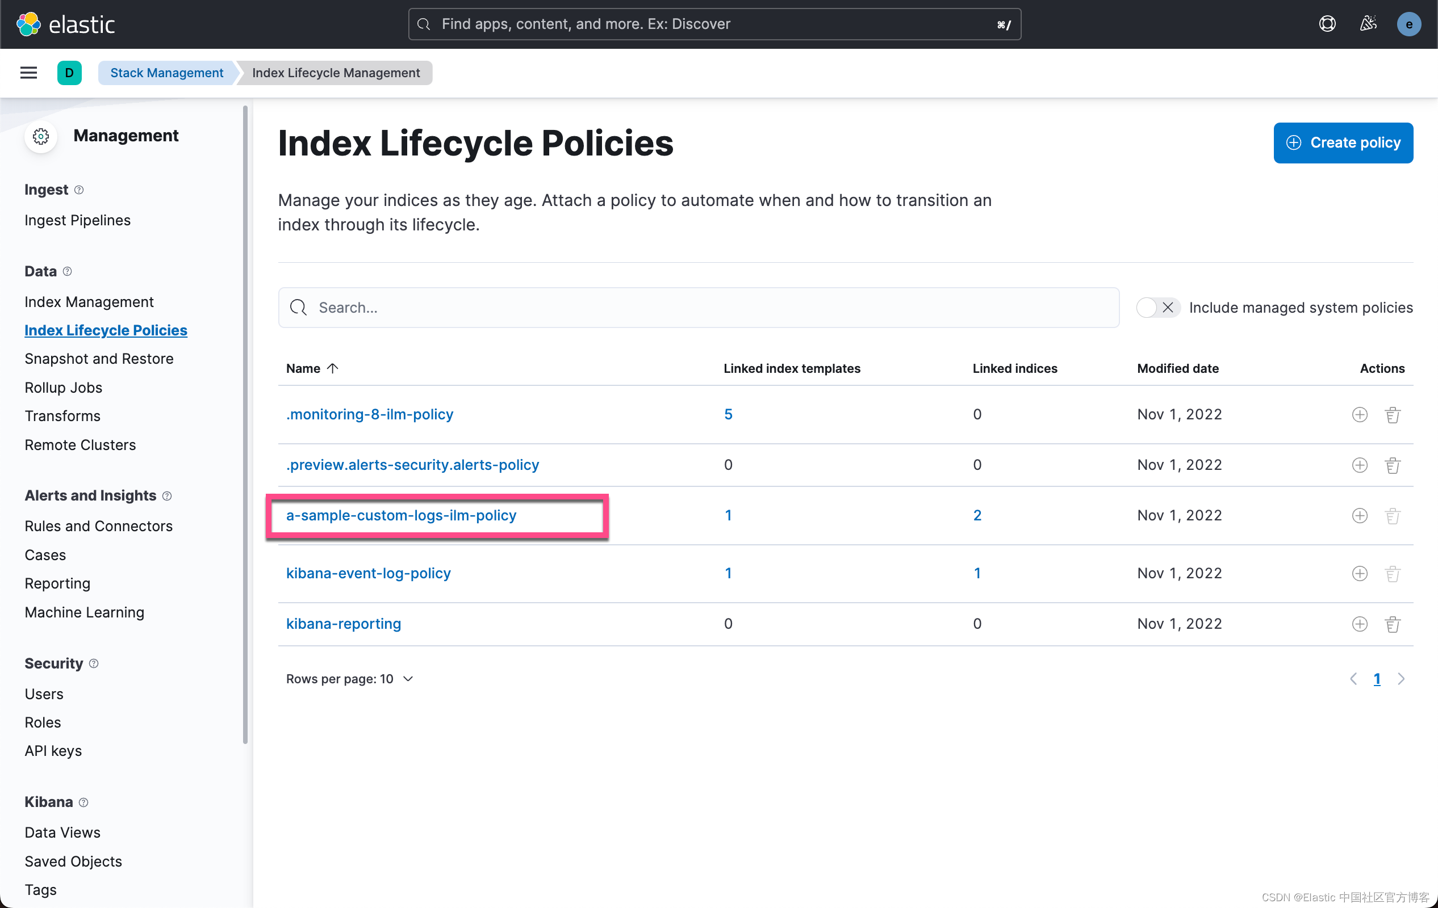Add .monitoring-8-ilm-policy to index template via plus icon
The height and width of the screenshot is (908, 1438).
pyautogui.click(x=1359, y=415)
